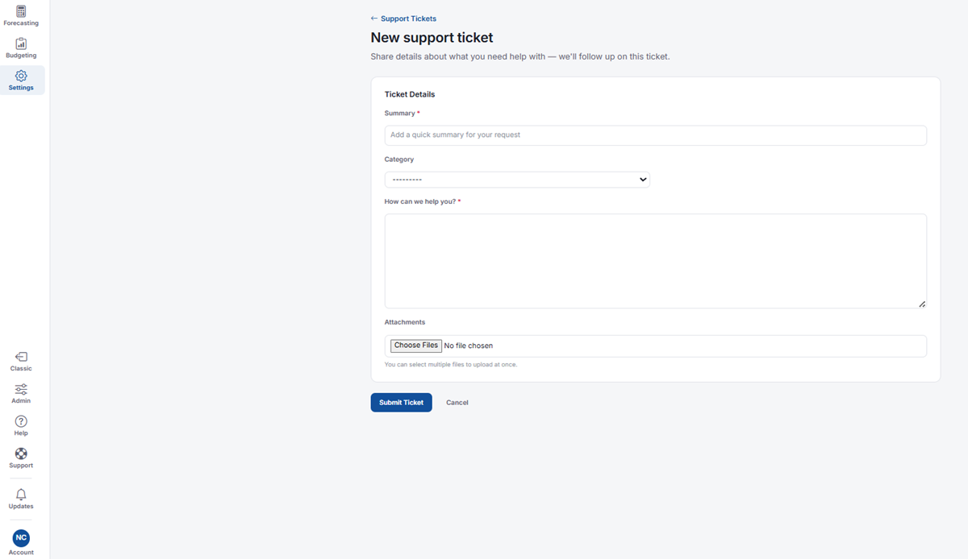Image resolution: width=968 pixels, height=559 pixels.
Task: Grab the textarea resize handle
Action: pyautogui.click(x=922, y=304)
